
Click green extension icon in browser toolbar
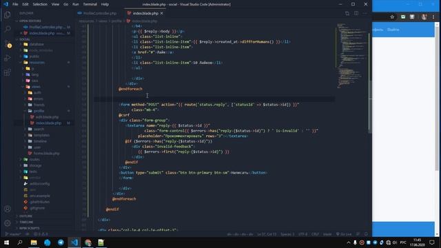click(403, 17)
